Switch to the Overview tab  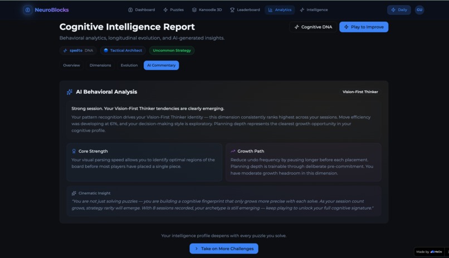click(x=71, y=65)
